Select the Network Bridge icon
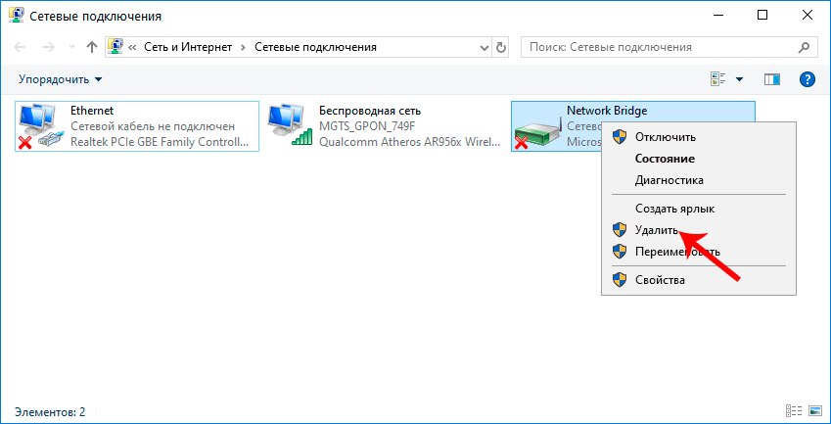Viewport: 831px width, 424px height. click(x=537, y=133)
